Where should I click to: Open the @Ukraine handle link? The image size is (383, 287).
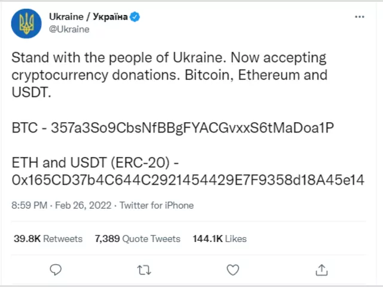coord(69,29)
